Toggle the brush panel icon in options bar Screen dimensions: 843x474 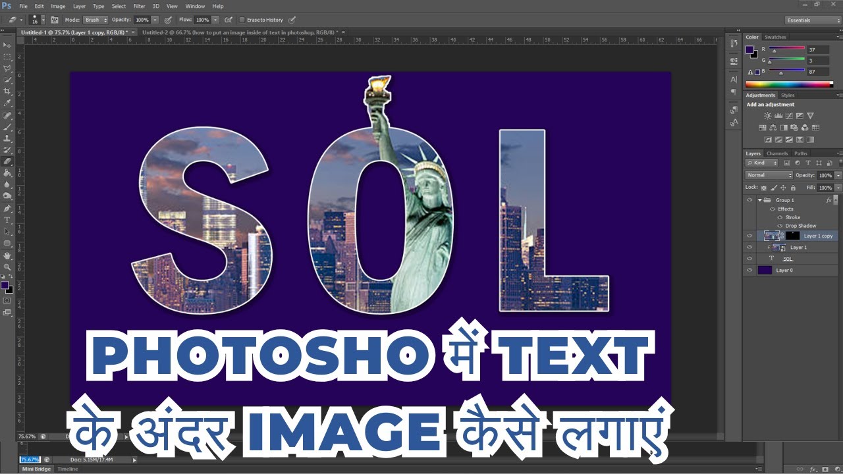pos(55,20)
